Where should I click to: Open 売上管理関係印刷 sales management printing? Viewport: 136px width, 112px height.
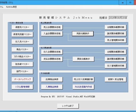[x=116, y=40]
